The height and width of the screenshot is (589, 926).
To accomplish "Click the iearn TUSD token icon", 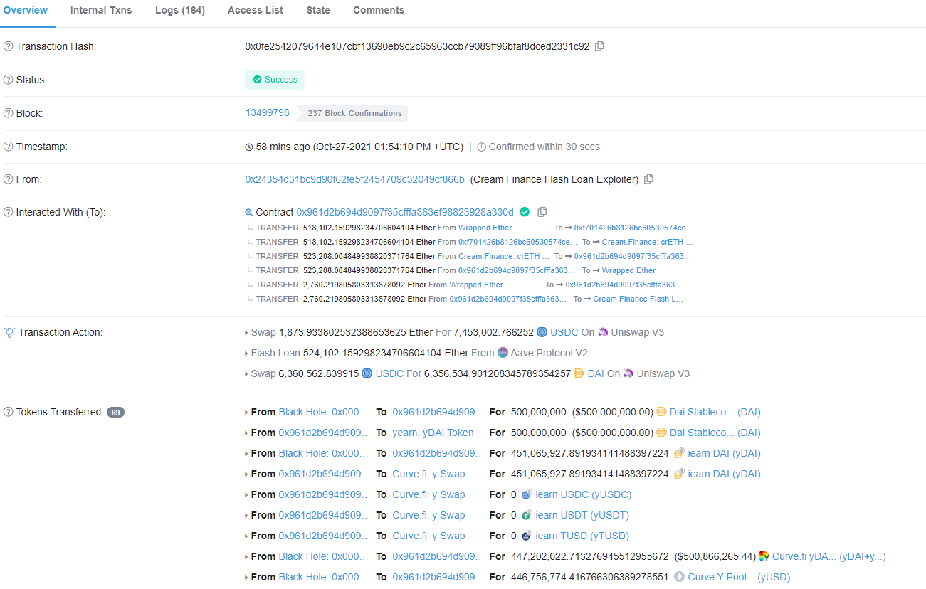I will (x=527, y=536).
